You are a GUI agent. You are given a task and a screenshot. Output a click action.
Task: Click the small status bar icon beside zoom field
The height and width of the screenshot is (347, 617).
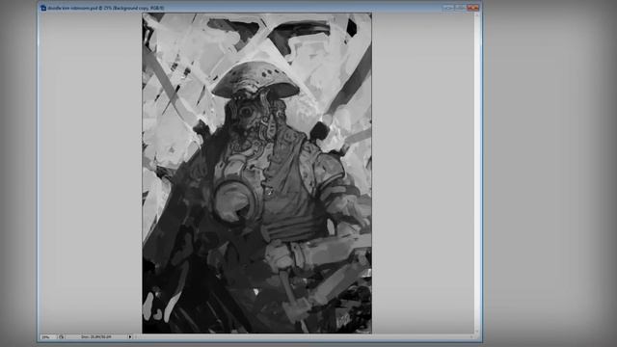[62, 337]
